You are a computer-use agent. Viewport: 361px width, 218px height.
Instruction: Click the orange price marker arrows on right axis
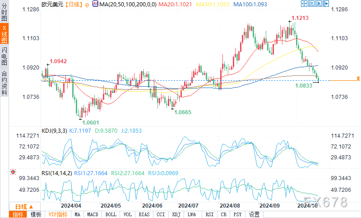click(358, 79)
